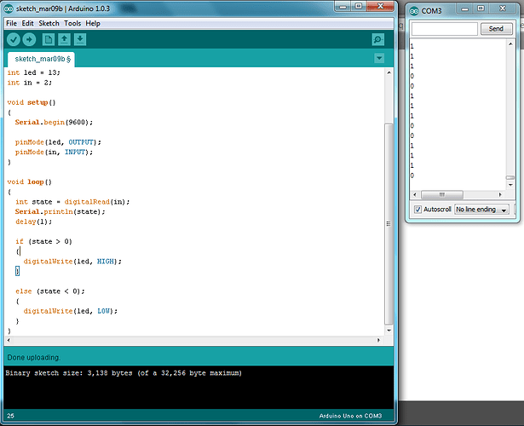Image resolution: width=524 pixels, height=426 pixels.
Task: Click the 'digitalWrite(led, LOW);' line
Action: 71,311
